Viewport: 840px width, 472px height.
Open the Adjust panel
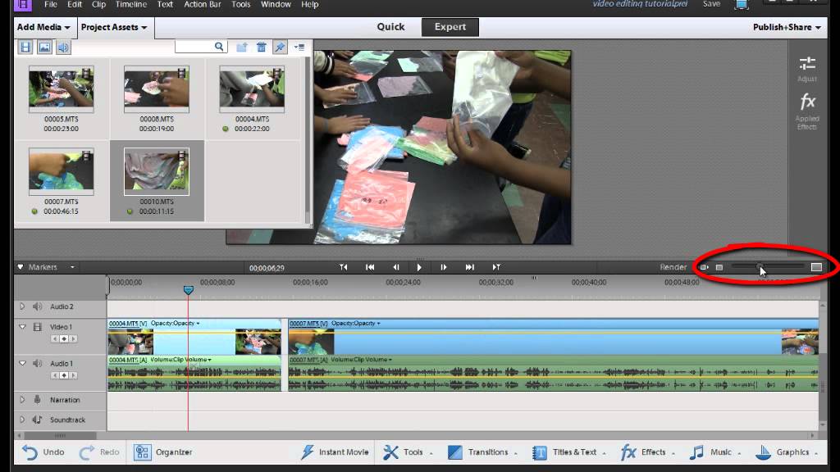[807, 69]
